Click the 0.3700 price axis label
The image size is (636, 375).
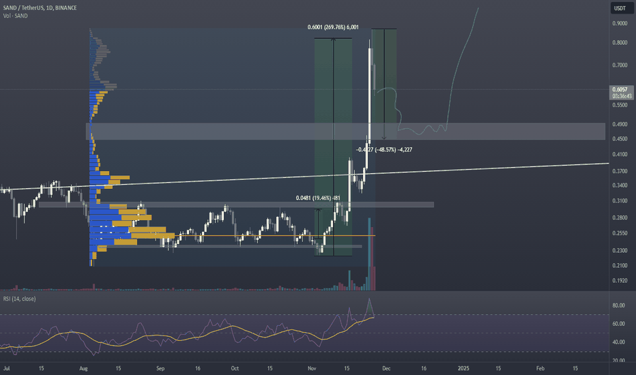(x=620, y=172)
